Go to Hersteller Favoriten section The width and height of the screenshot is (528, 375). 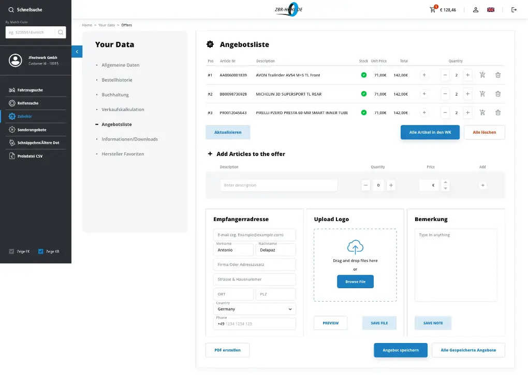coord(123,153)
